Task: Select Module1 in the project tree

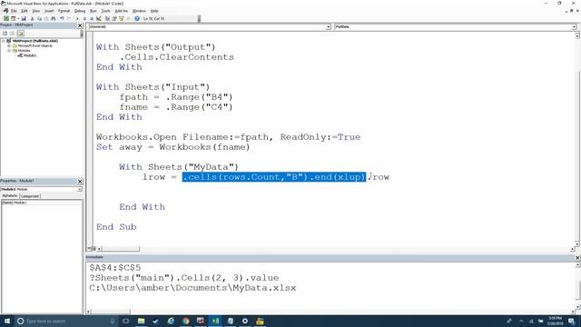Action: (x=30, y=55)
